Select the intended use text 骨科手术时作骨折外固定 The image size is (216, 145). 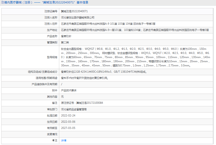pos(85,78)
